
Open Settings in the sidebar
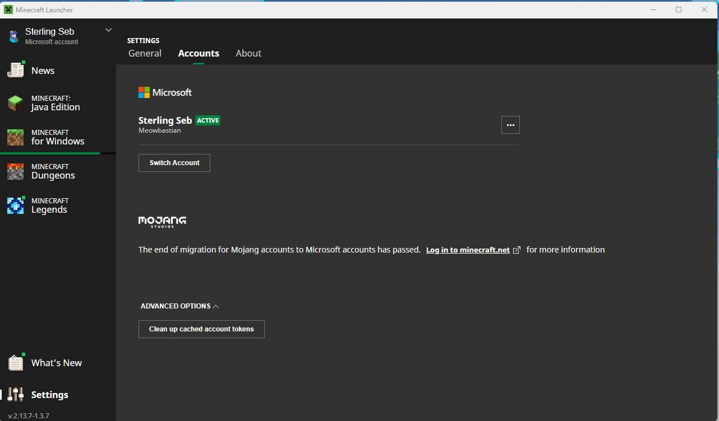(x=58, y=395)
